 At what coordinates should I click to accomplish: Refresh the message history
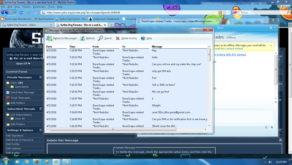[88, 38]
